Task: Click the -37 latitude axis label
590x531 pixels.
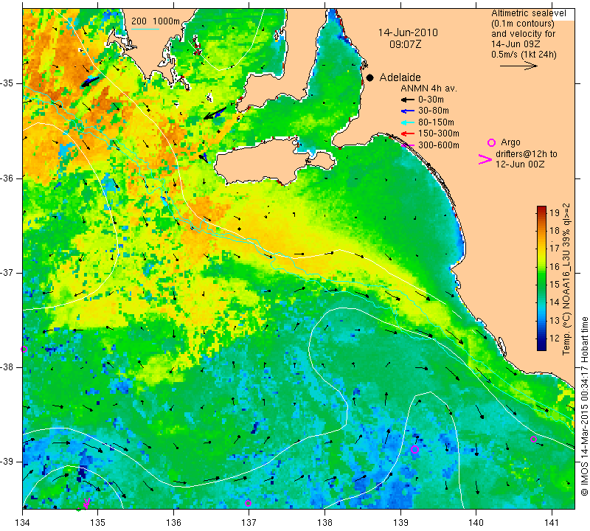Action: point(7,272)
